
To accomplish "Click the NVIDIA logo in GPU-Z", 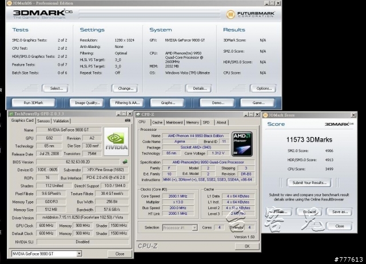I will point(116,142).
